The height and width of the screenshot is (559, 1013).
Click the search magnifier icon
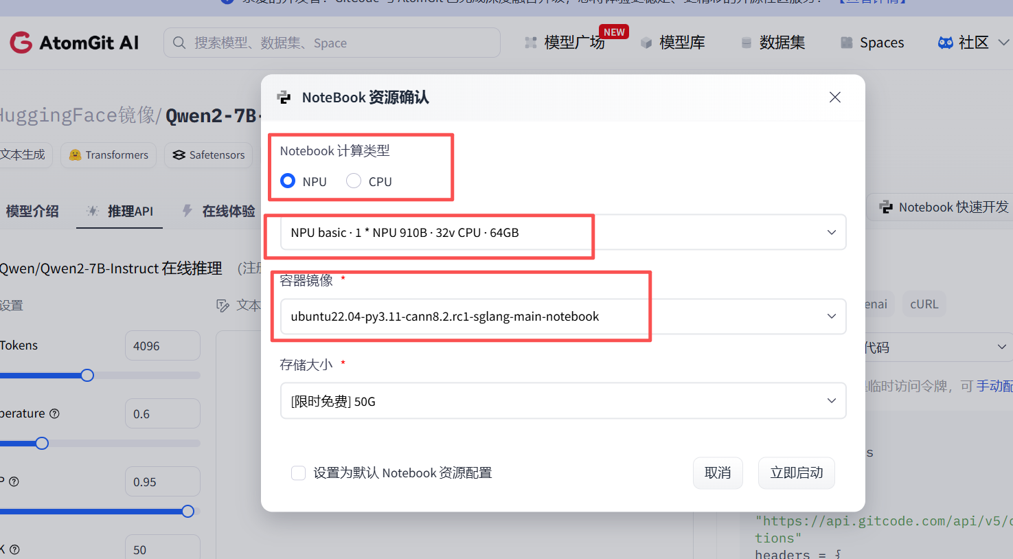point(179,43)
